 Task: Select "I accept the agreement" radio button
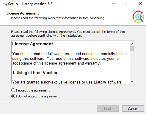click(13, 90)
